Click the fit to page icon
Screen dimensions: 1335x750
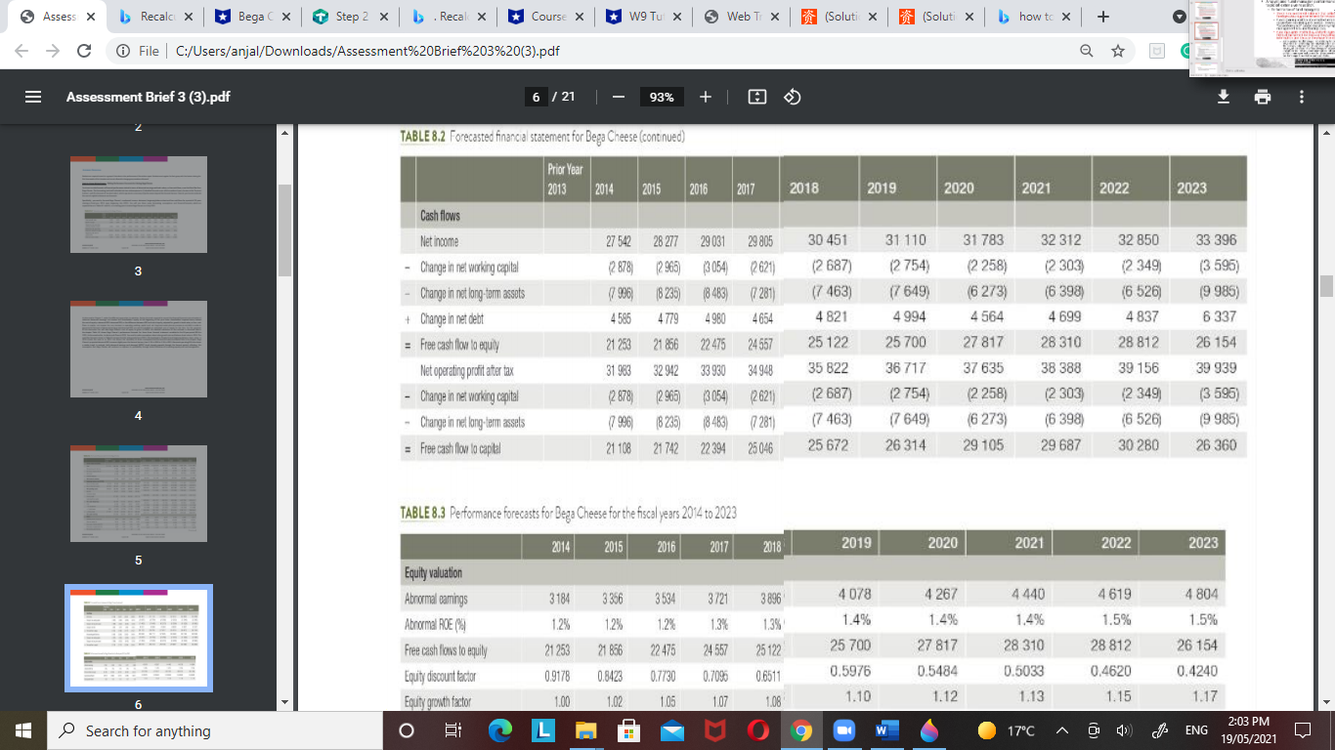756,97
